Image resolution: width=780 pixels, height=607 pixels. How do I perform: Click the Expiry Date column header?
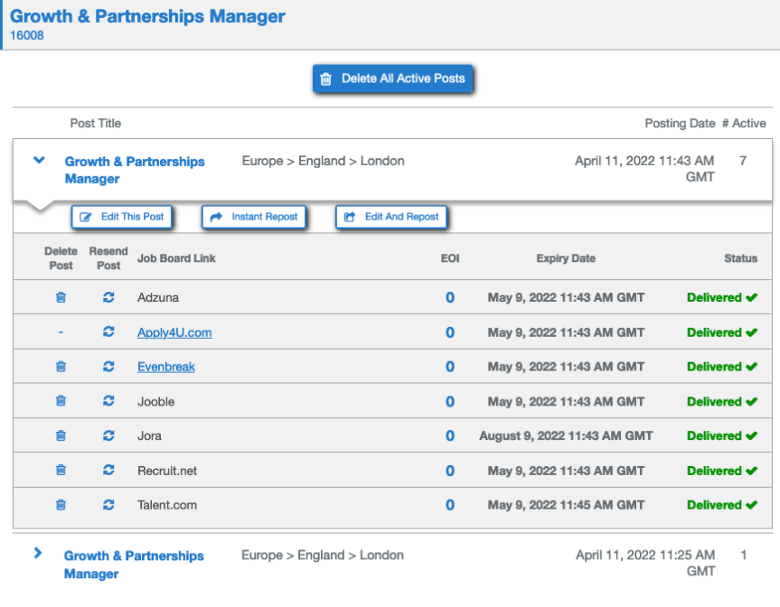(x=566, y=258)
